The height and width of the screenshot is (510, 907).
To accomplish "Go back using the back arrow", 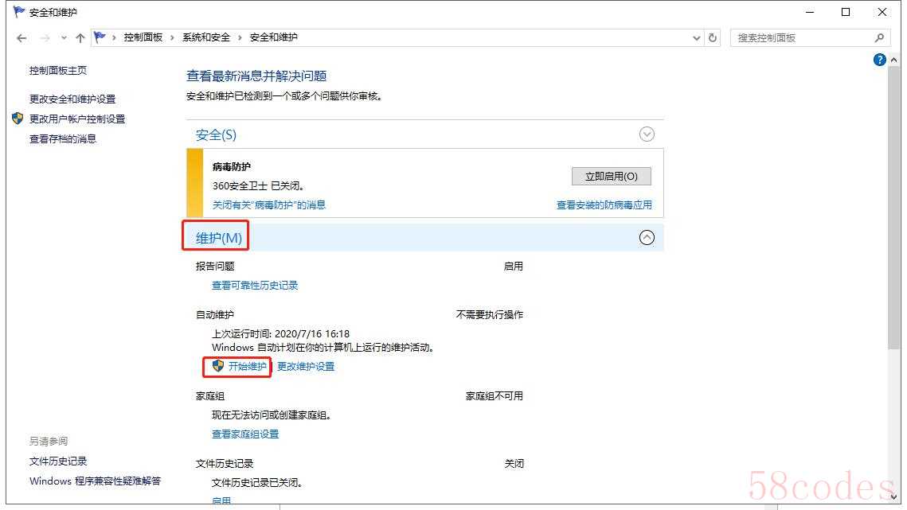I will click(22, 38).
